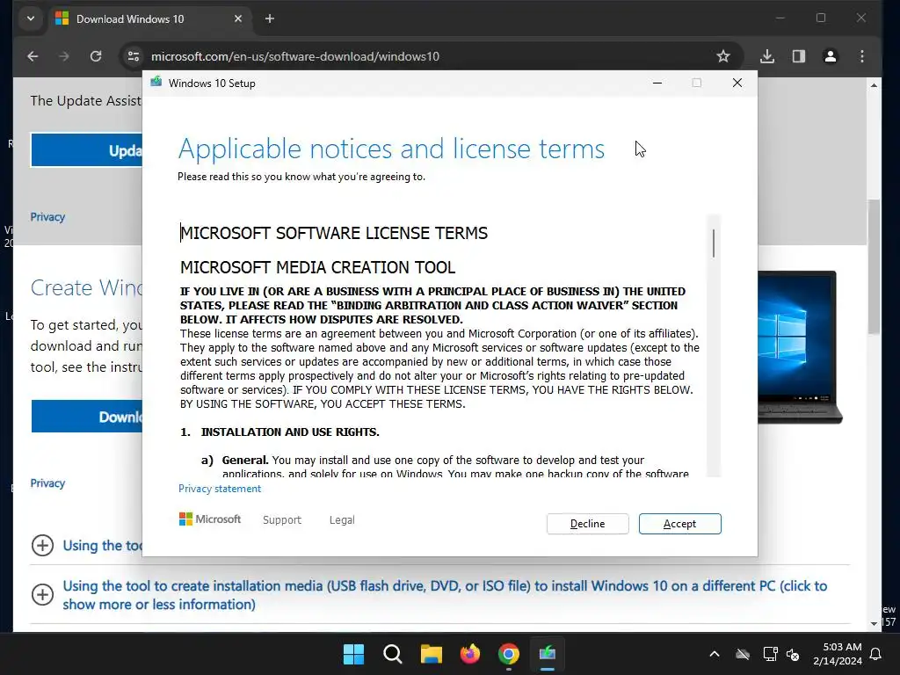900x675 pixels.
Task: Select the Download Windows 10 tab
Action: click(149, 19)
